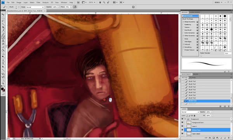Create new snapshot in History panel

tap(225, 106)
